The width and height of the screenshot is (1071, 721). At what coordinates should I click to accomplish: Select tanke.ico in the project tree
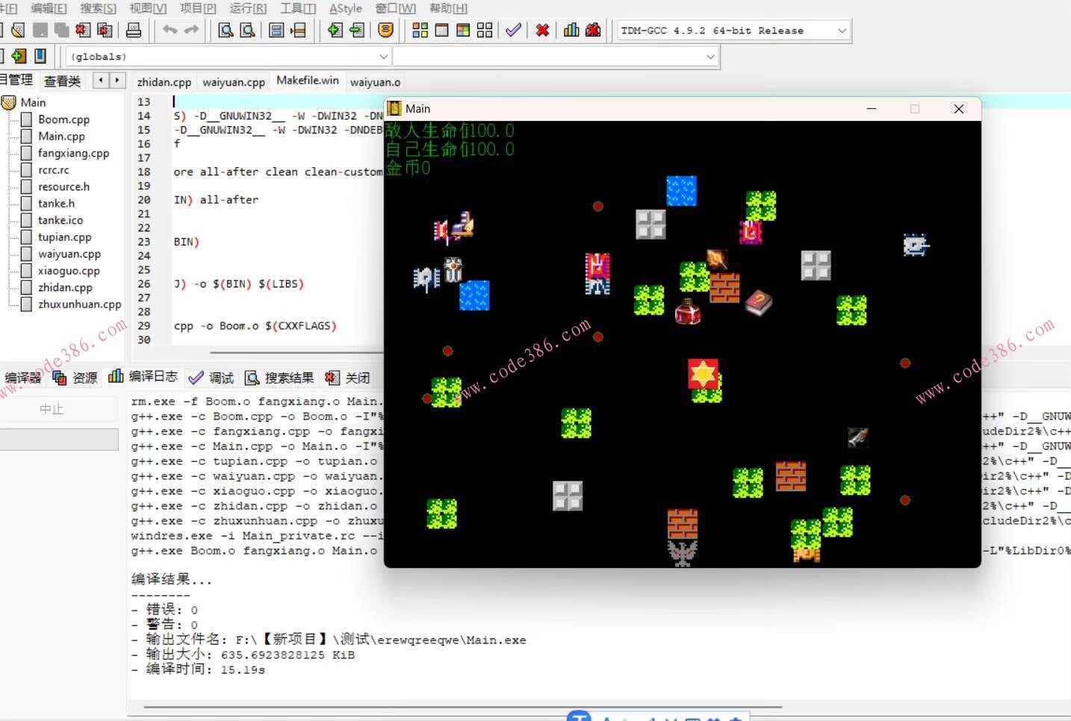(x=61, y=220)
